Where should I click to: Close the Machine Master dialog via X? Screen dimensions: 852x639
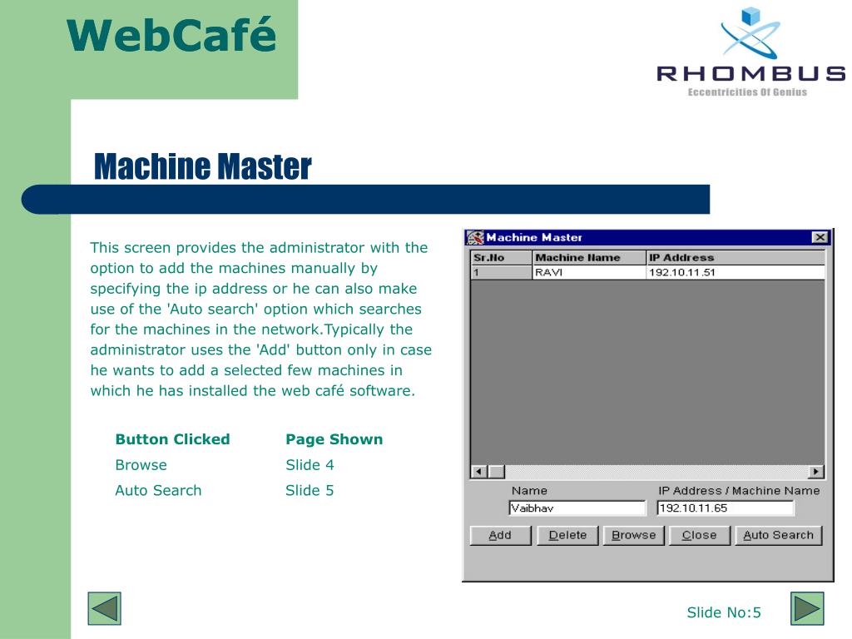[820, 237]
